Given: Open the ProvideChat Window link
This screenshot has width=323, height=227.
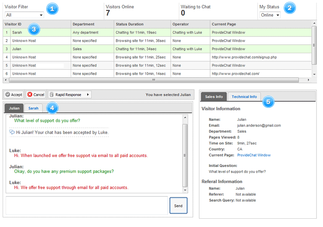Looking at the screenshot, I should [x=254, y=155].
